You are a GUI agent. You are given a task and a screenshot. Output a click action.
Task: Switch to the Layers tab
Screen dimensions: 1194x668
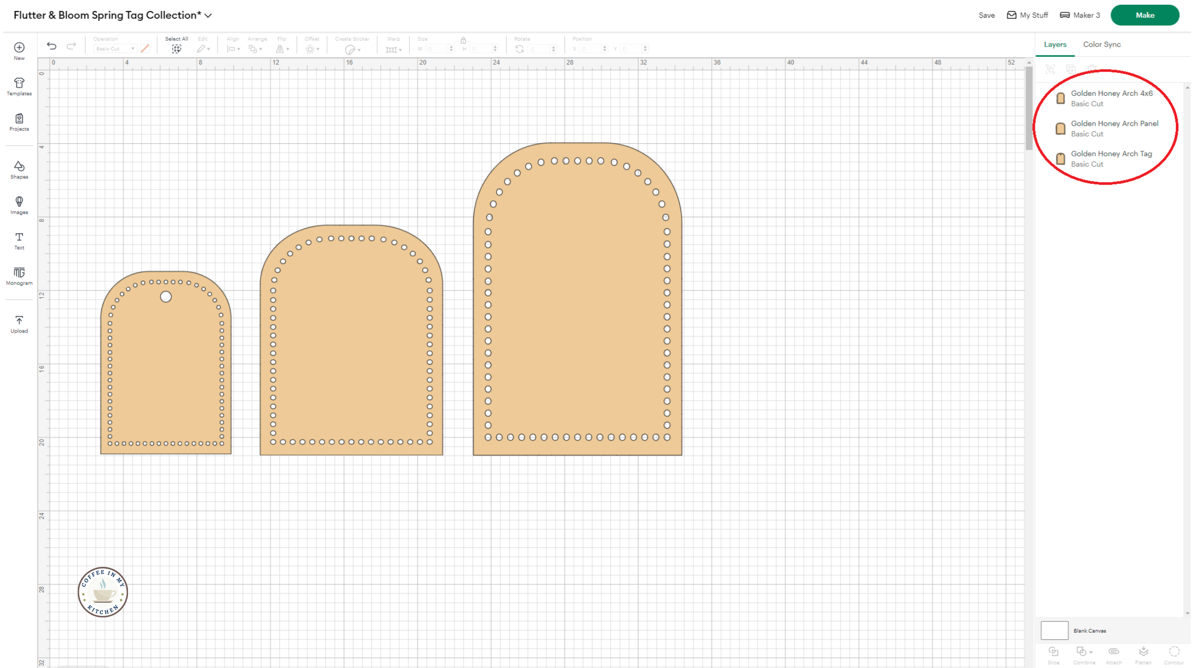coord(1055,44)
